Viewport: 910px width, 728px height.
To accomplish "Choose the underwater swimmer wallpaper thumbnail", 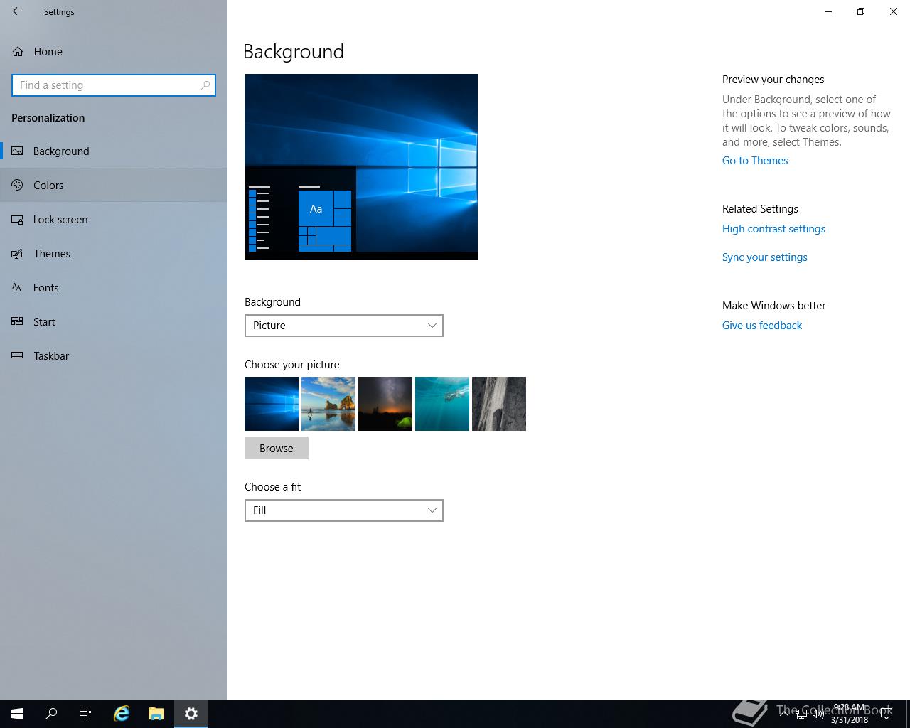I will [x=442, y=404].
